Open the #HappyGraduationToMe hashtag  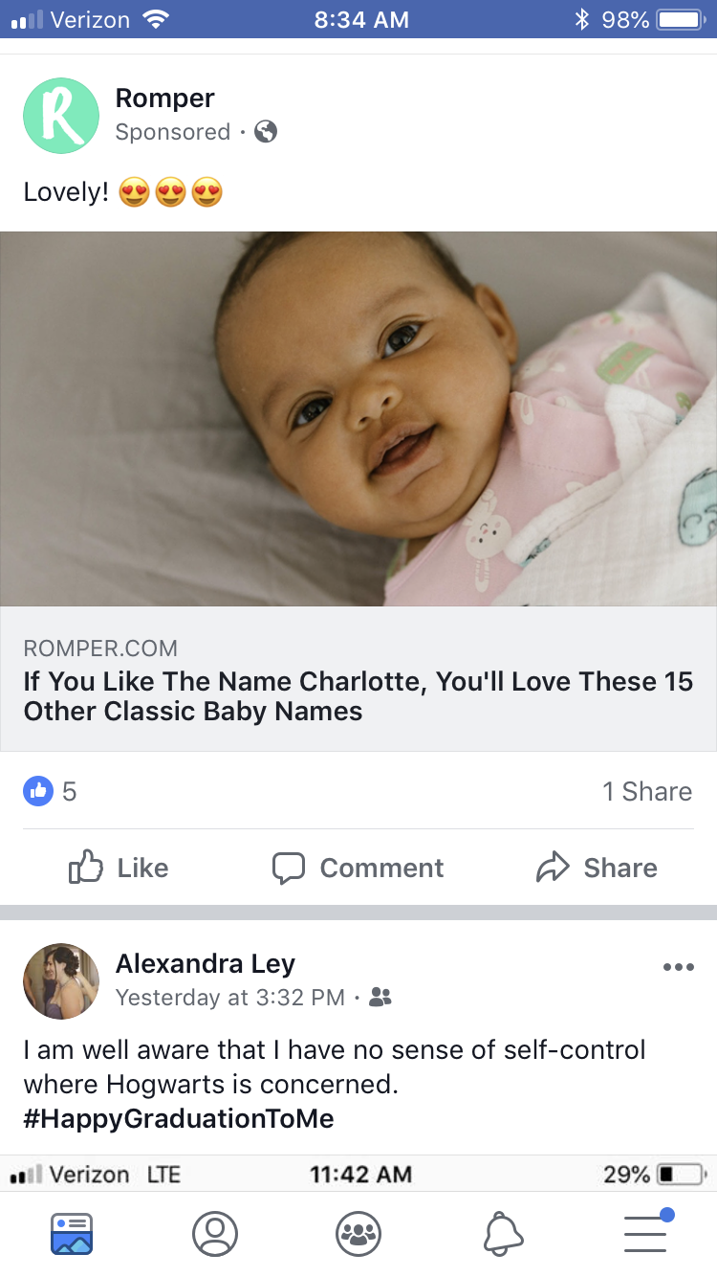pyautogui.click(x=179, y=1118)
